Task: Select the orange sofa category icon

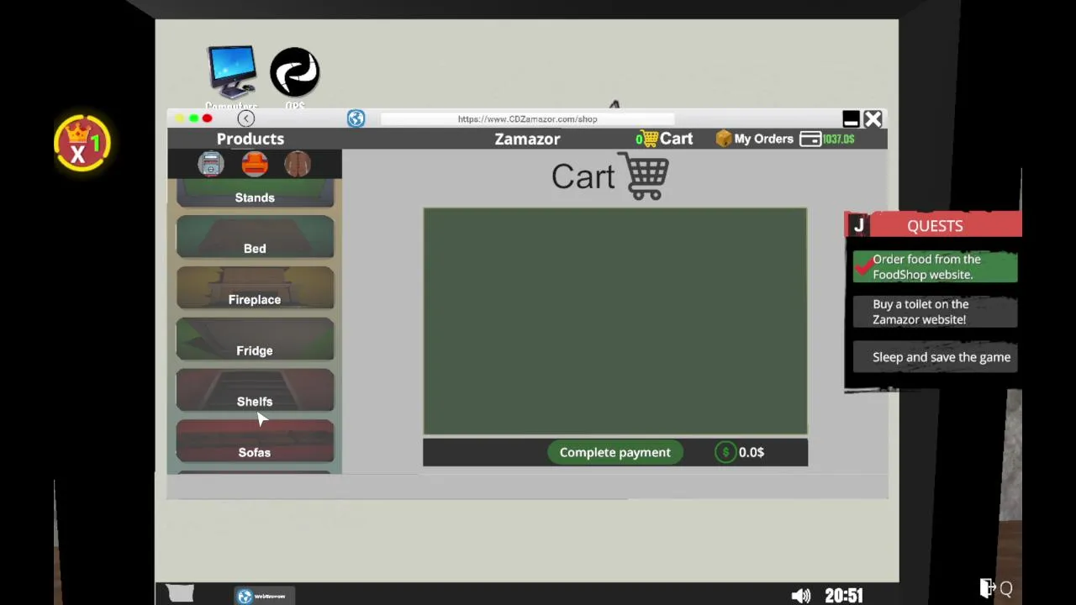Action: pyautogui.click(x=255, y=164)
